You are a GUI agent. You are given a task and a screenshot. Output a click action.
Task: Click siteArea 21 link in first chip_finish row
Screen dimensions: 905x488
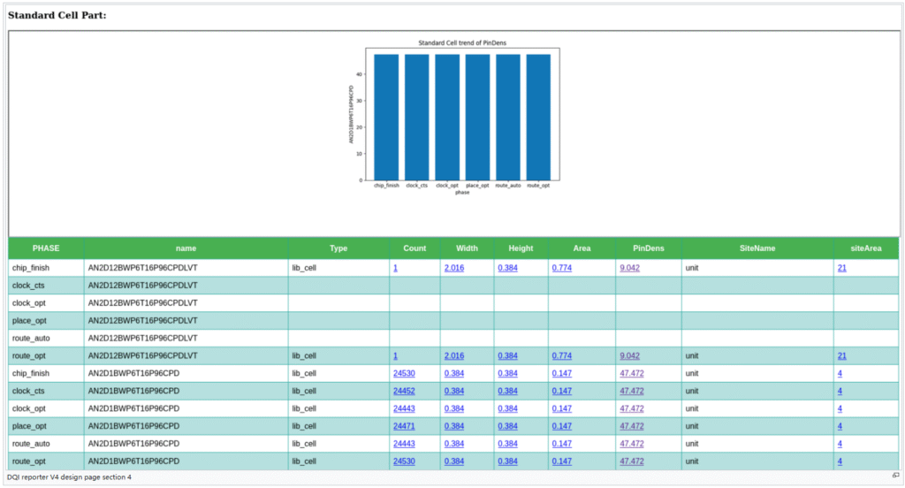(x=841, y=267)
